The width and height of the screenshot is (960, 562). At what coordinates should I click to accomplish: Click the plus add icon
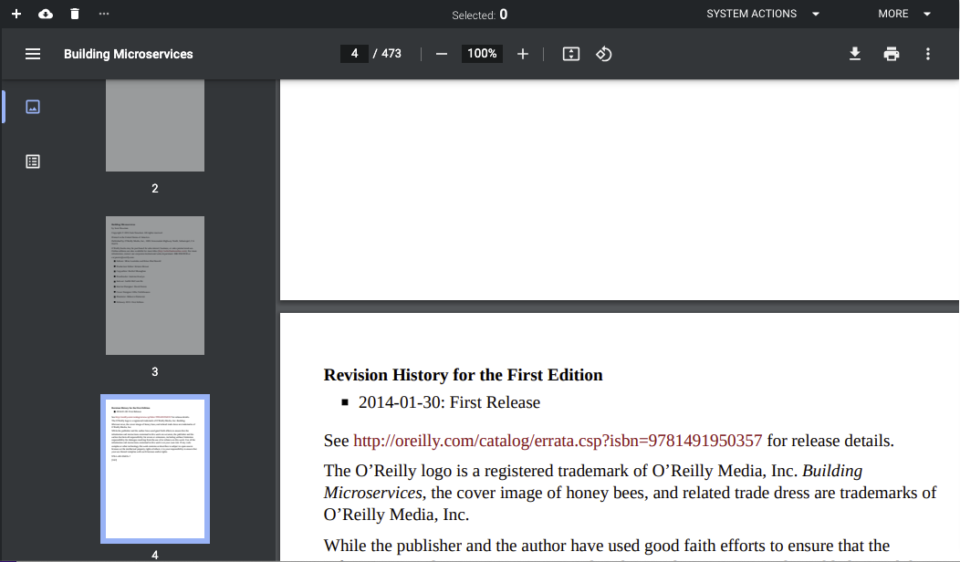(x=16, y=14)
